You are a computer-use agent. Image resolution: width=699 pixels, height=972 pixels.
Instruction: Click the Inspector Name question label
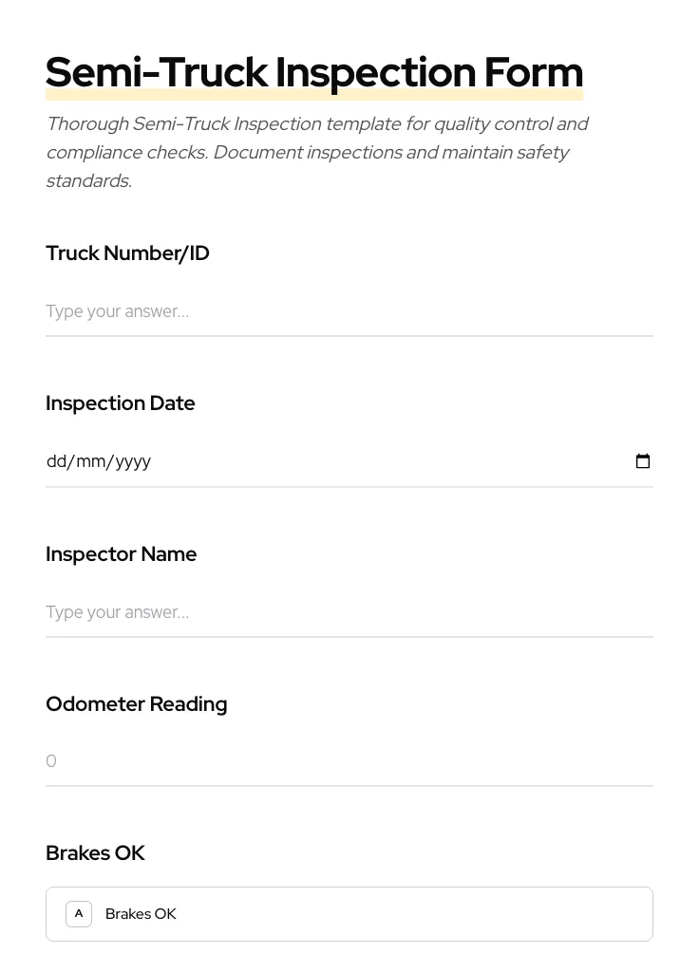121,553
